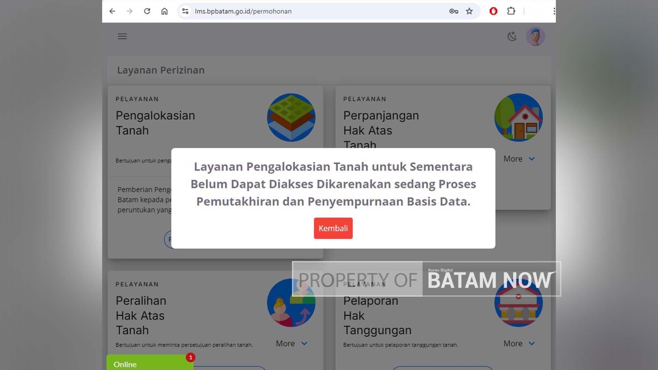The height and width of the screenshot is (370, 658).
Task: Click the red Kembali button
Action: click(x=333, y=228)
